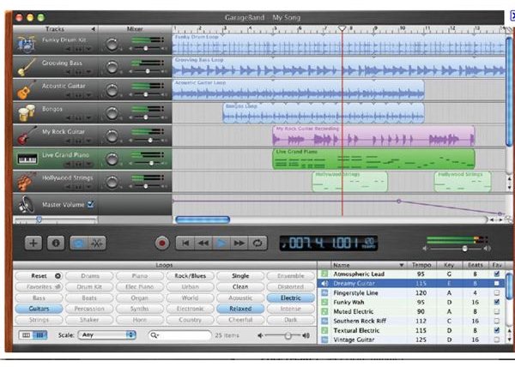The image size is (515, 367).
Task: Toggle favorite for Funky Wah
Action: (x=497, y=302)
